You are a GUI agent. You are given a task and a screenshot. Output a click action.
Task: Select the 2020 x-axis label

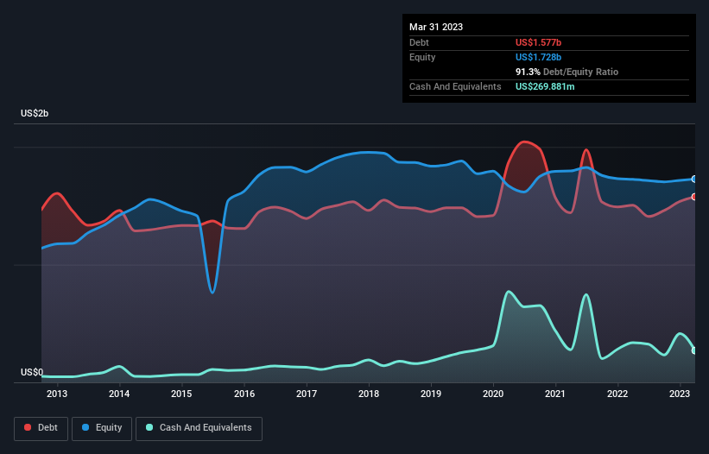[x=493, y=394]
